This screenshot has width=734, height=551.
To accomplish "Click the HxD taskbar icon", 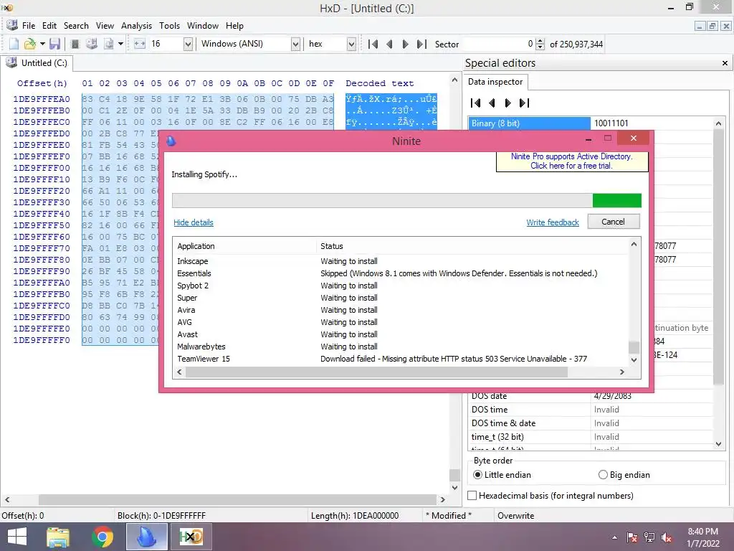I will pos(191,537).
